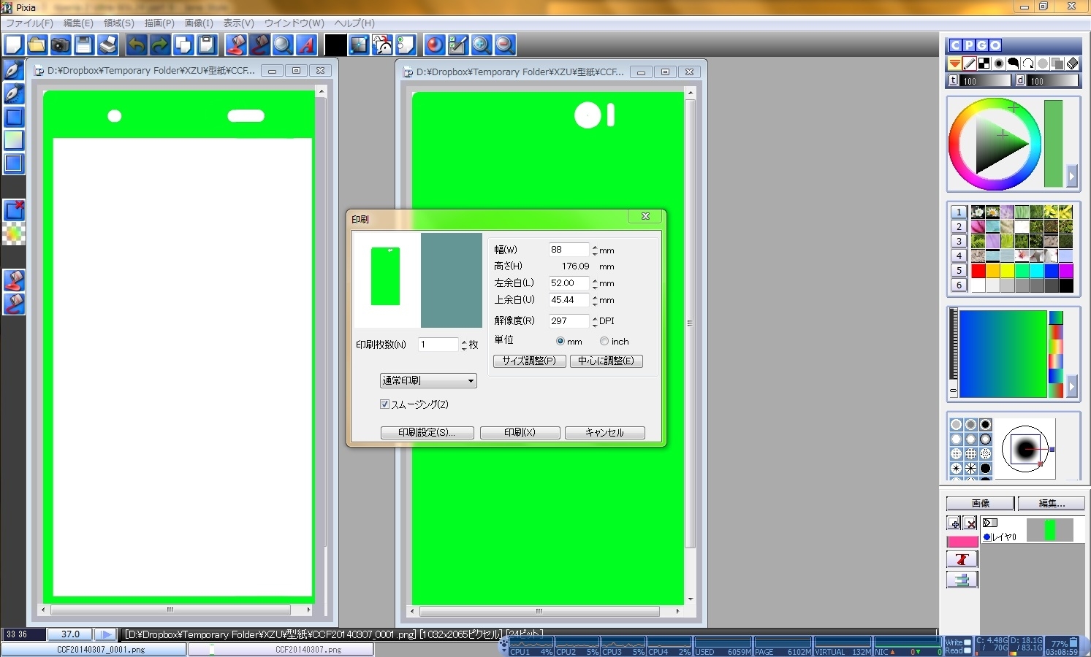Select the inch unit radio button

pyautogui.click(x=604, y=342)
